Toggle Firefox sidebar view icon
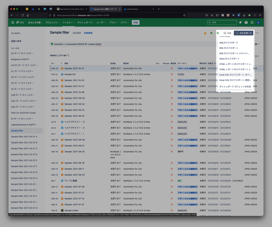This screenshot has height=227, width=272. [x=217, y=15]
